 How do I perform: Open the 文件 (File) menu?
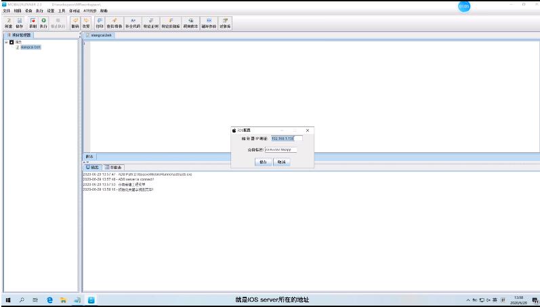[6, 11]
